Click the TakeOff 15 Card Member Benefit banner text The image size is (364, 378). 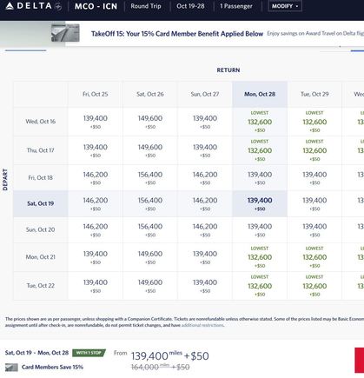(177, 34)
